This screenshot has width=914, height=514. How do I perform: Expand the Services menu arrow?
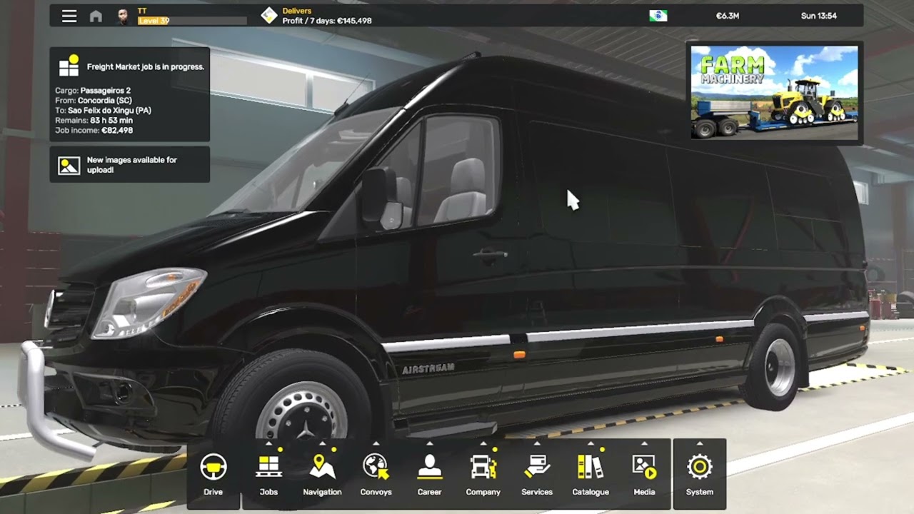tap(537, 443)
